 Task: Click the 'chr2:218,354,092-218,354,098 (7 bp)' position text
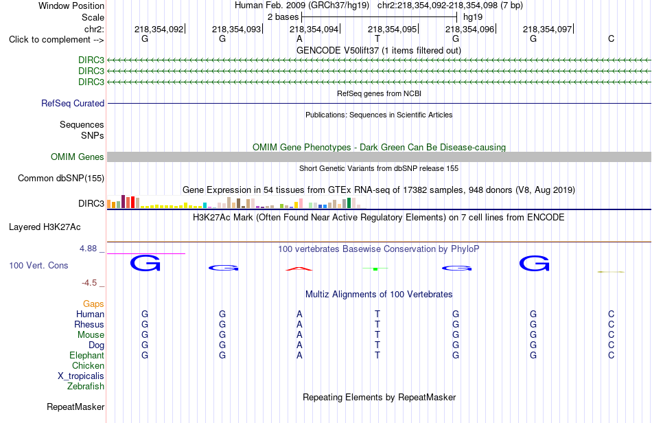click(x=450, y=5)
